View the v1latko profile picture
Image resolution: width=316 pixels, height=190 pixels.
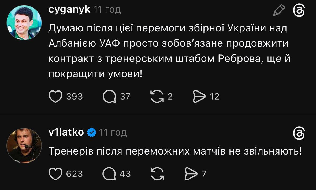[24, 145]
